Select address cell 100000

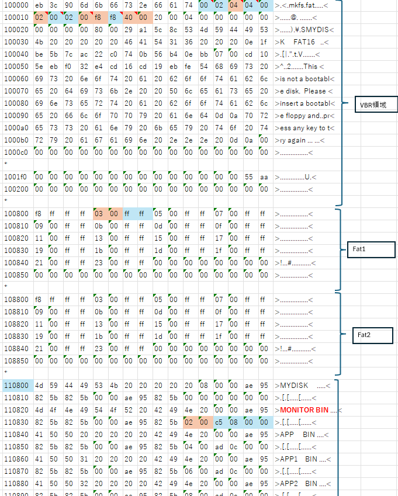(x=16, y=5)
